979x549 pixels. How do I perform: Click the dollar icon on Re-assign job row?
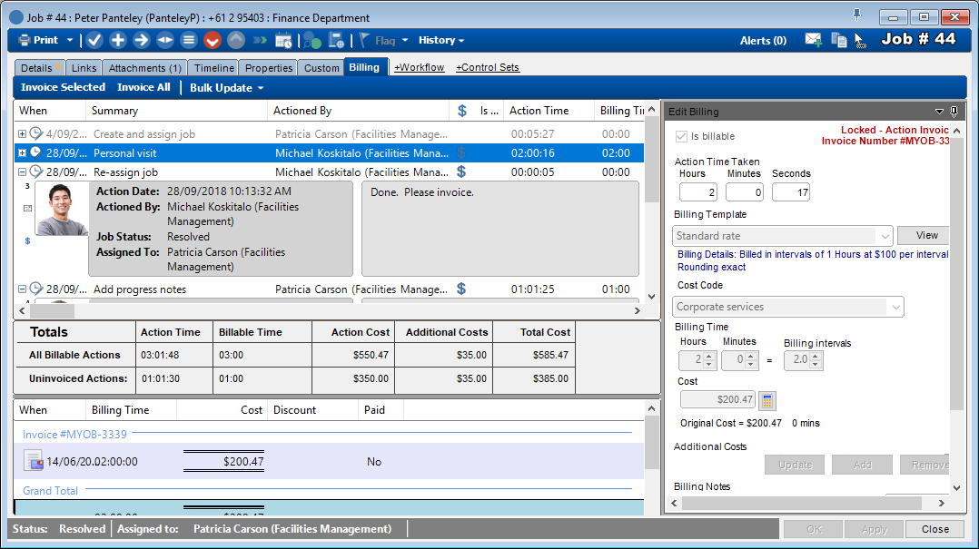click(x=461, y=172)
